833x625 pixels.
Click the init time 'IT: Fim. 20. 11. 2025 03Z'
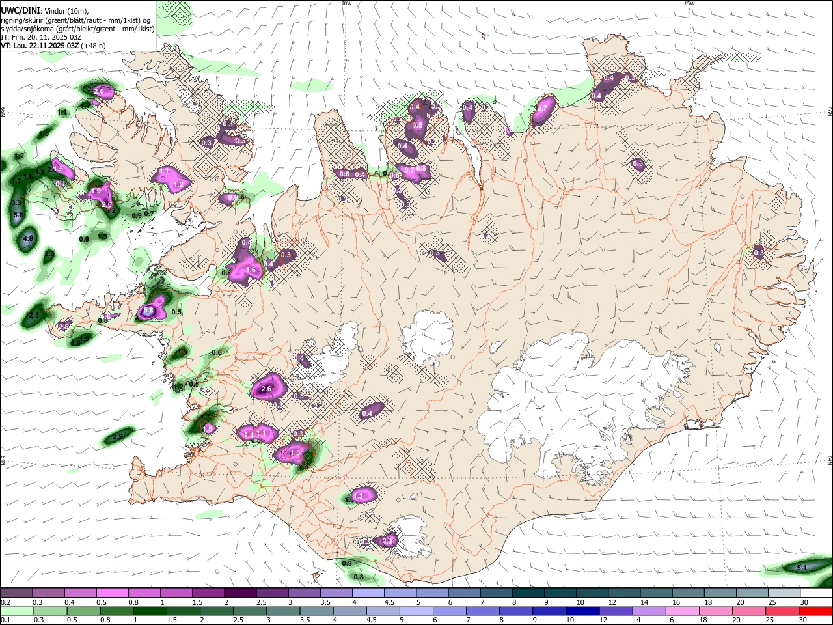point(40,37)
